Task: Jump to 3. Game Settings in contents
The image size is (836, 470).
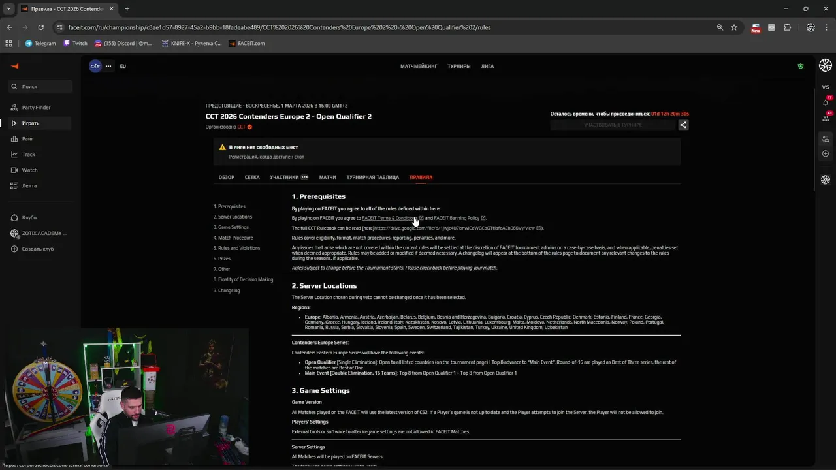Action: pyautogui.click(x=231, y=227)
